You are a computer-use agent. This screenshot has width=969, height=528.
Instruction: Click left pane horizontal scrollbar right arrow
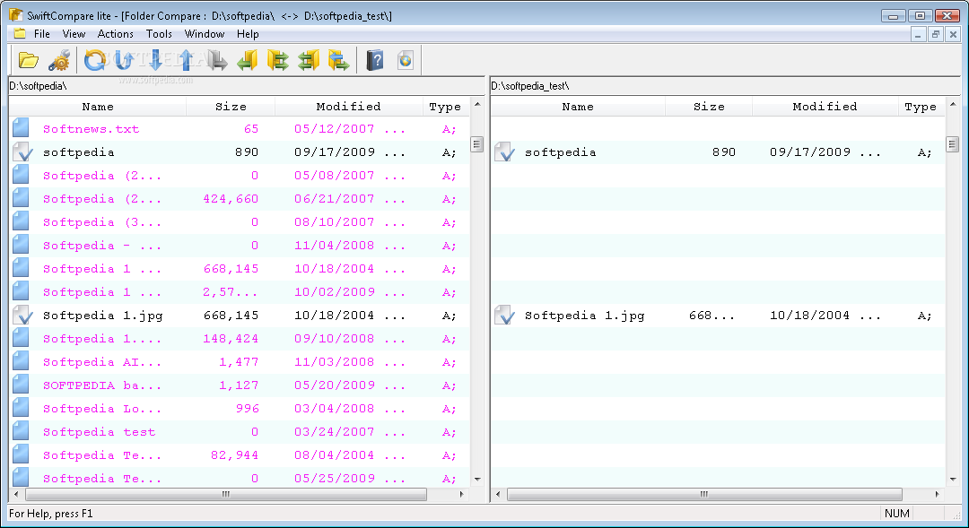(x=462, y=494)
